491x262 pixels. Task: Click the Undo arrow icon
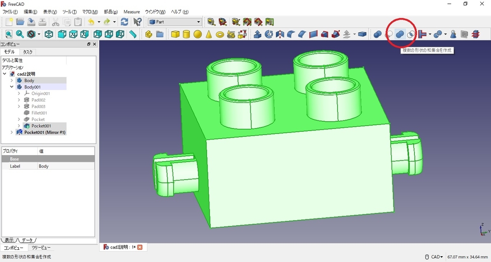tap(91, 22)
